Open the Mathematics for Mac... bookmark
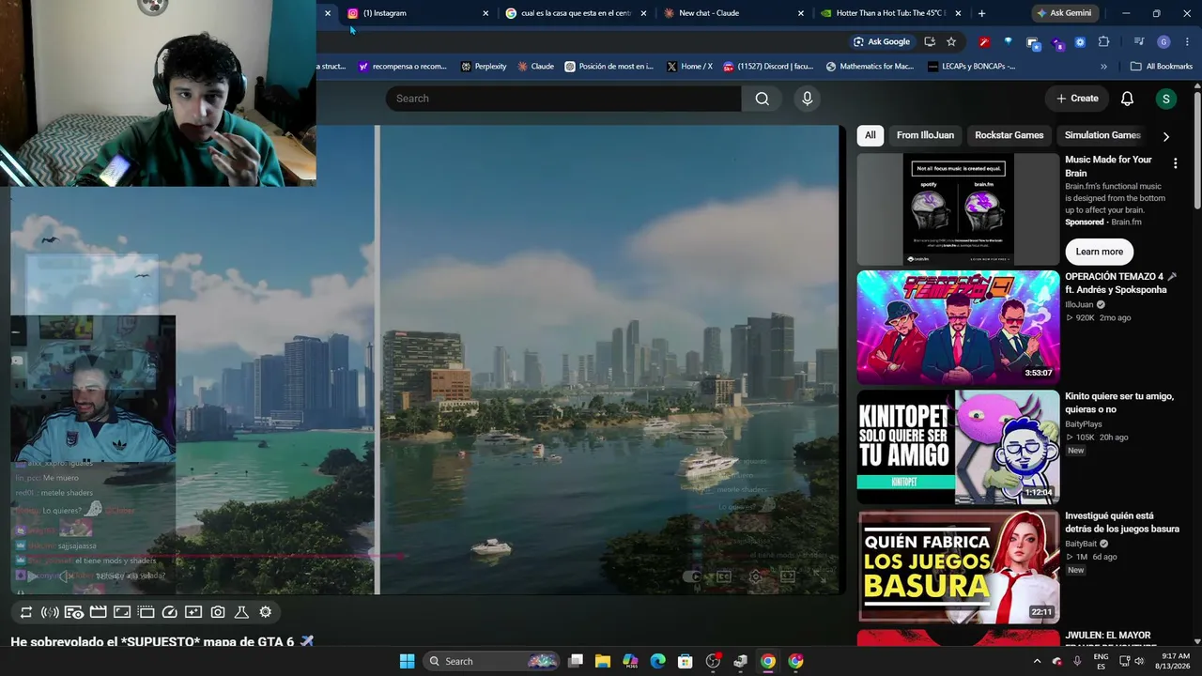Image resolution: width=1202 pixels, height=676 pixels. [x=870, y=67]
